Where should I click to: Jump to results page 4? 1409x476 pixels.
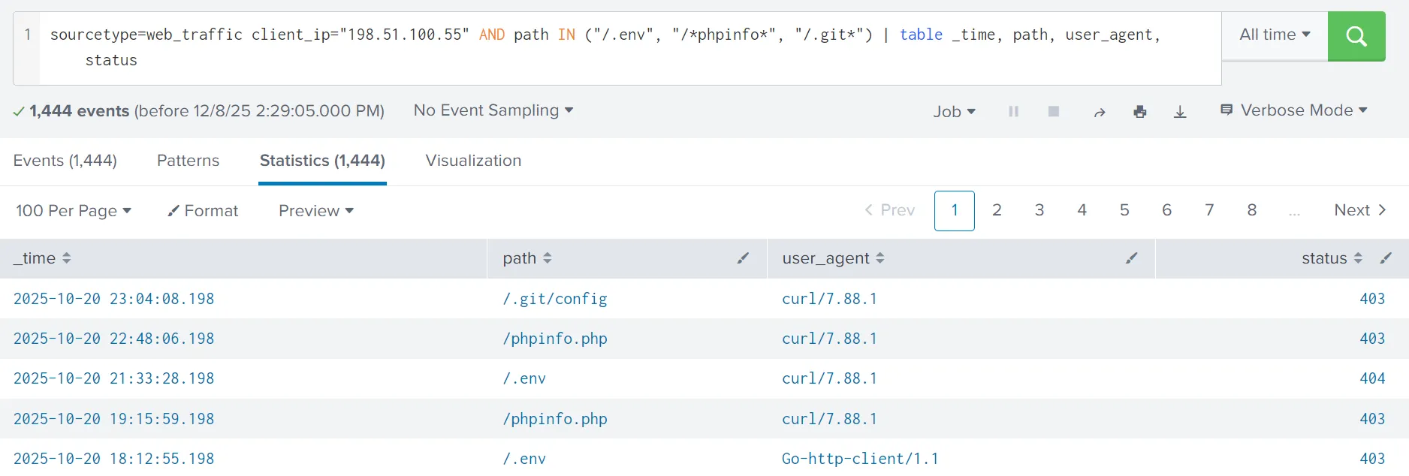[x=1082, y=210]
